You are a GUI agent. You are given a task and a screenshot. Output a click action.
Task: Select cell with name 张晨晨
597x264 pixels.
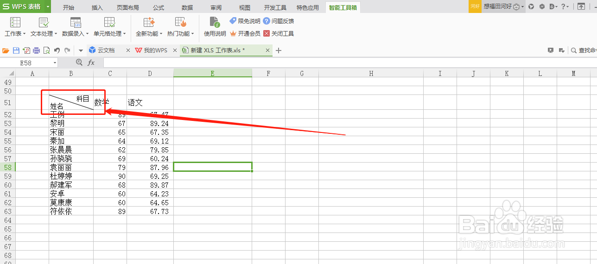click(x=71, y=150)
